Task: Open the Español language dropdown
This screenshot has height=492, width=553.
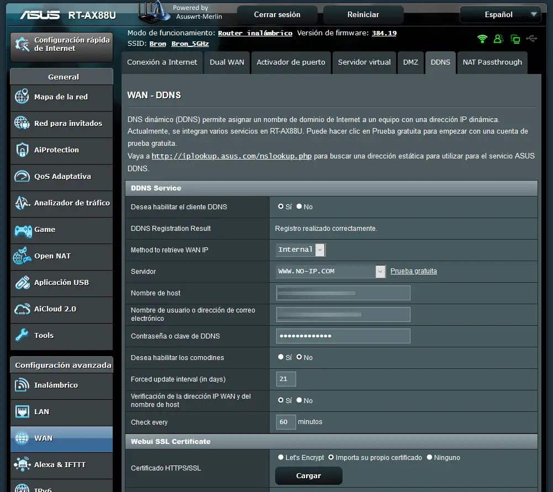Action: coord(500,15)
